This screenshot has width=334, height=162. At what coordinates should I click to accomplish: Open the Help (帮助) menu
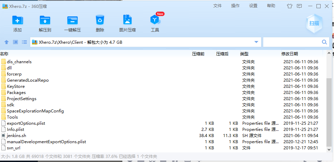271,6
